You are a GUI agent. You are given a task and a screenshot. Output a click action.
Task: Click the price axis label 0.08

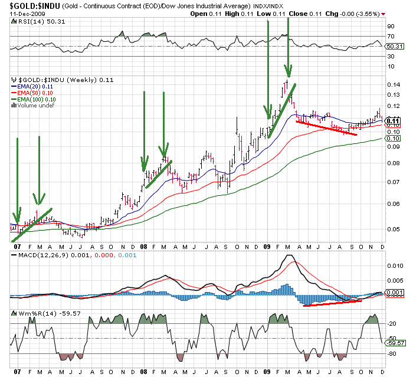(x=394, y=163)
